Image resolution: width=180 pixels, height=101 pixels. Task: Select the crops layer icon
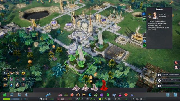tap(11, 73)
